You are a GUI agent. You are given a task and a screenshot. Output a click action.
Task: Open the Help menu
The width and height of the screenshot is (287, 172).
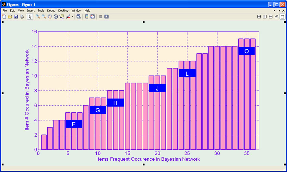pos(87,11)
